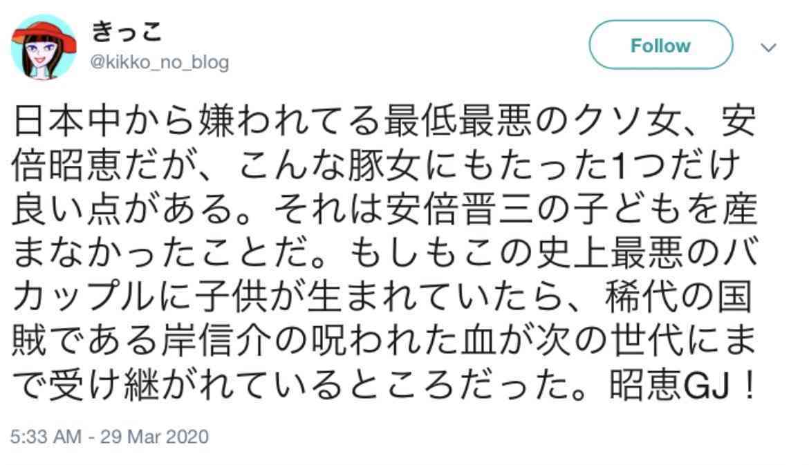Click the tweet line starting 賊である岸信介

click(384, 343)
